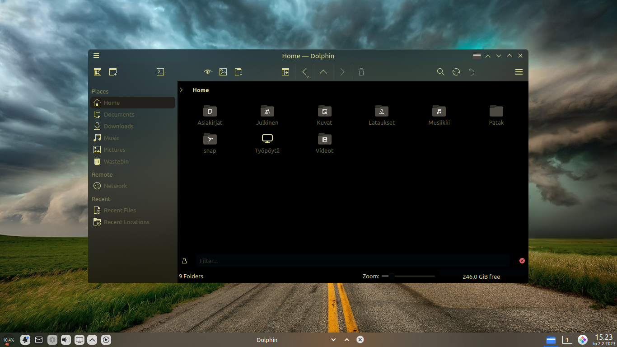Open Downloads in Places sidebar
Viewport: 617px width, 347px height.
[x=133, y=126]
